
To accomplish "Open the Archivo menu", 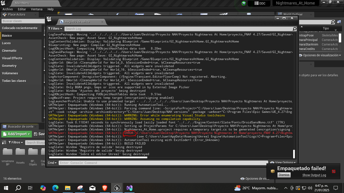I will pos(8,9).
